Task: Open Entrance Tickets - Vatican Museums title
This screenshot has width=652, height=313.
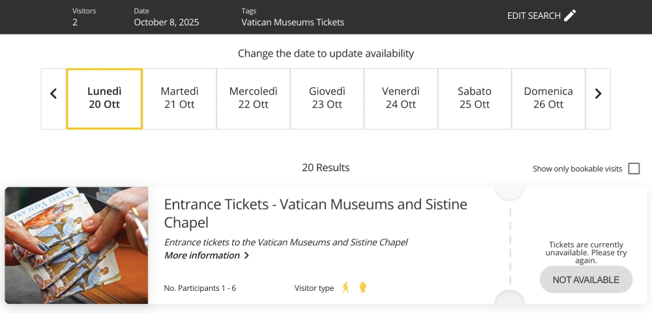Action: [316, 213]
